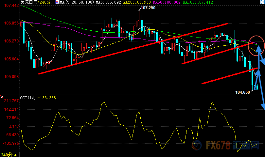Viewport: 265px width, 157px height.
Task: Click the 107.290 high price marker
Action: tap(148, 7)
